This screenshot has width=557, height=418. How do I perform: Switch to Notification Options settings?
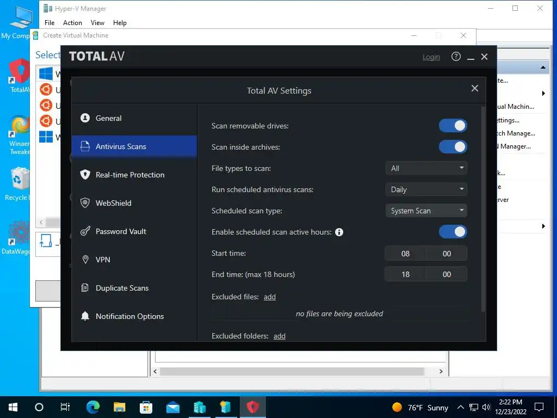tap(134, 316)
